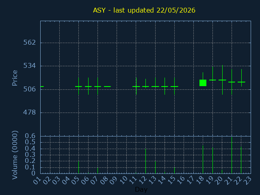Click the 506 price axis label

pos(30,89)
